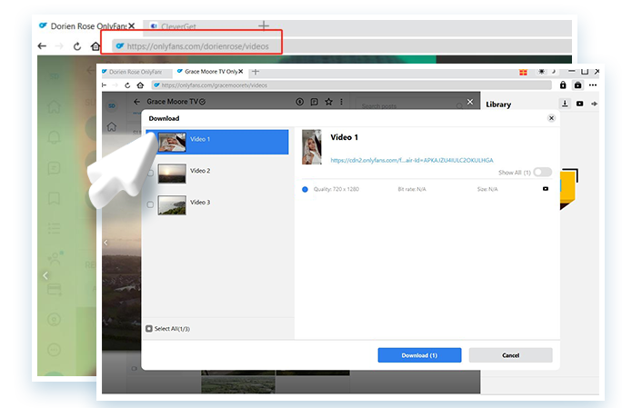This screenshot has height=408, width=622.
Task: Click the left chevron on the front window page
Action: [x=105, y=243]
